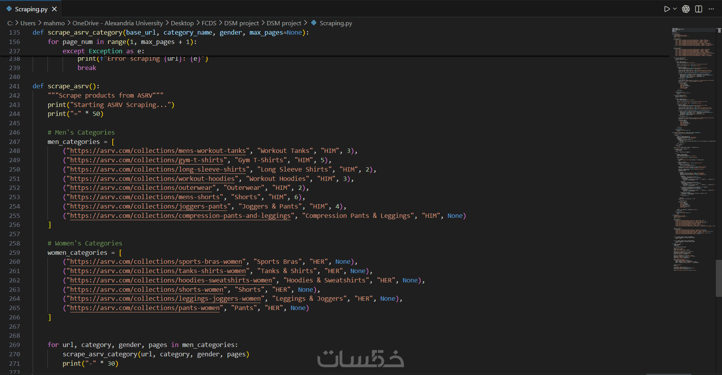This screenshot has height=375, width=722.
Task: Click the Python file icon in breadcrumbs
Action: click(x=314, y=23)
